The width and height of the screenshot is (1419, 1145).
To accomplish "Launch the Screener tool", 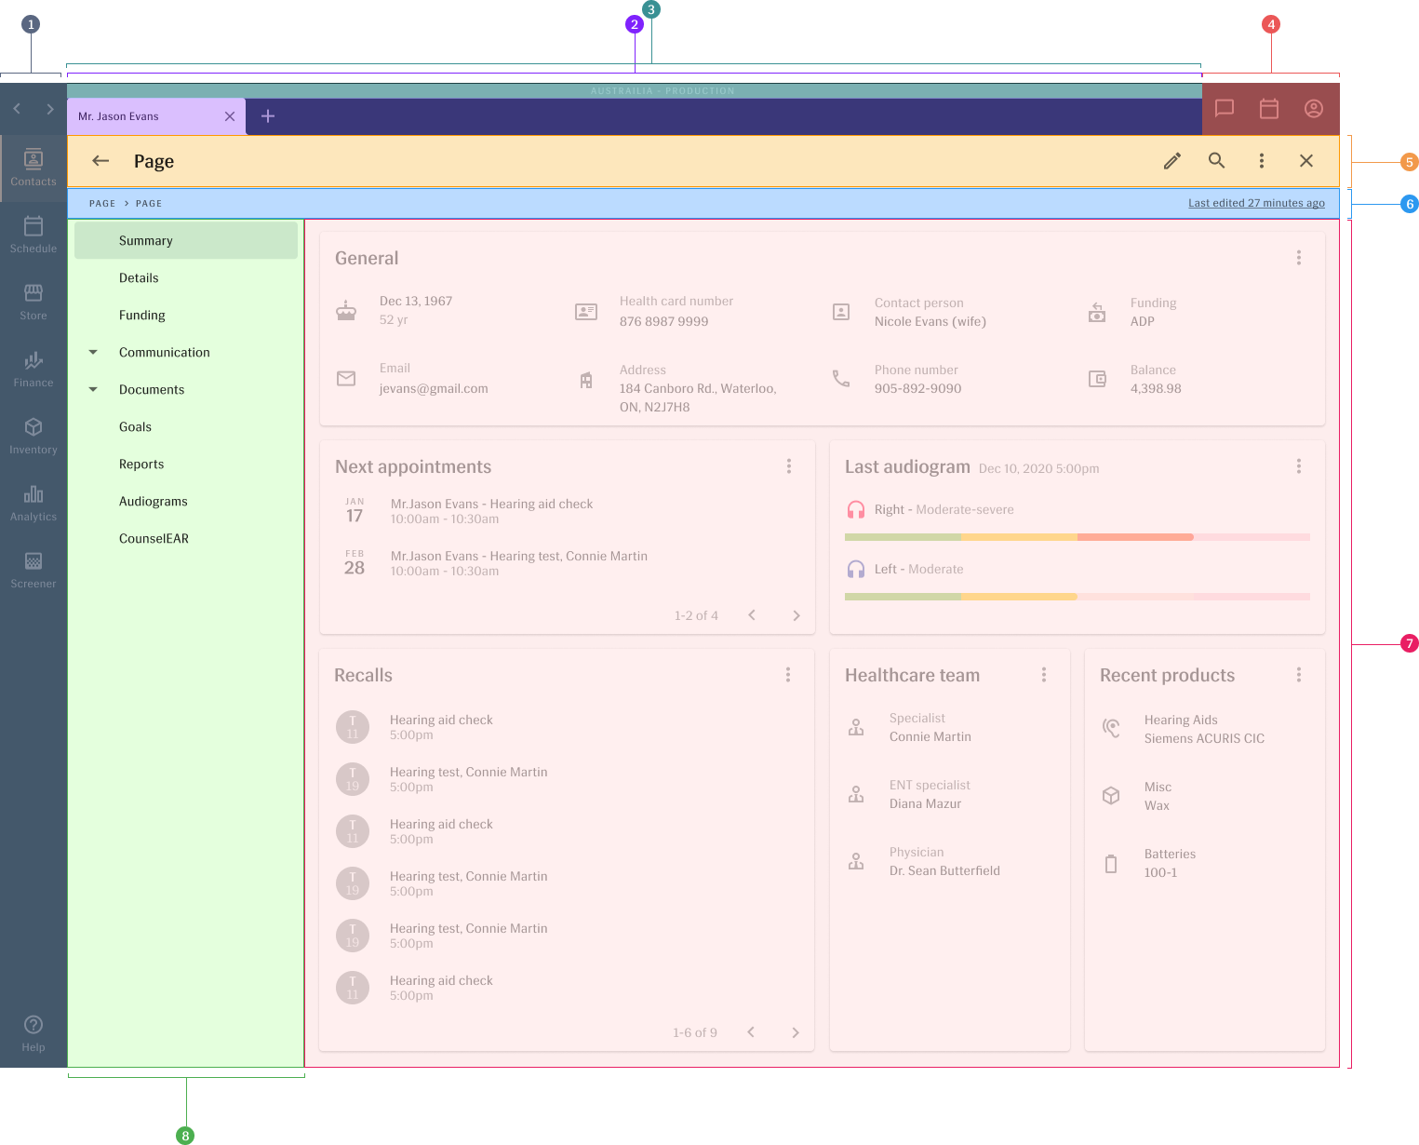I will pyautogui.click(x=33, y=569).
